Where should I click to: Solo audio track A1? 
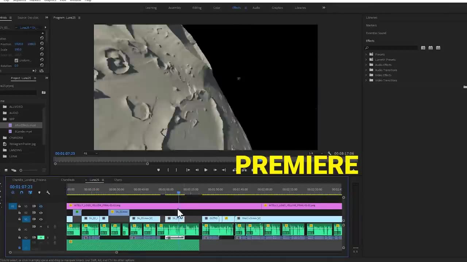[47, 227]
